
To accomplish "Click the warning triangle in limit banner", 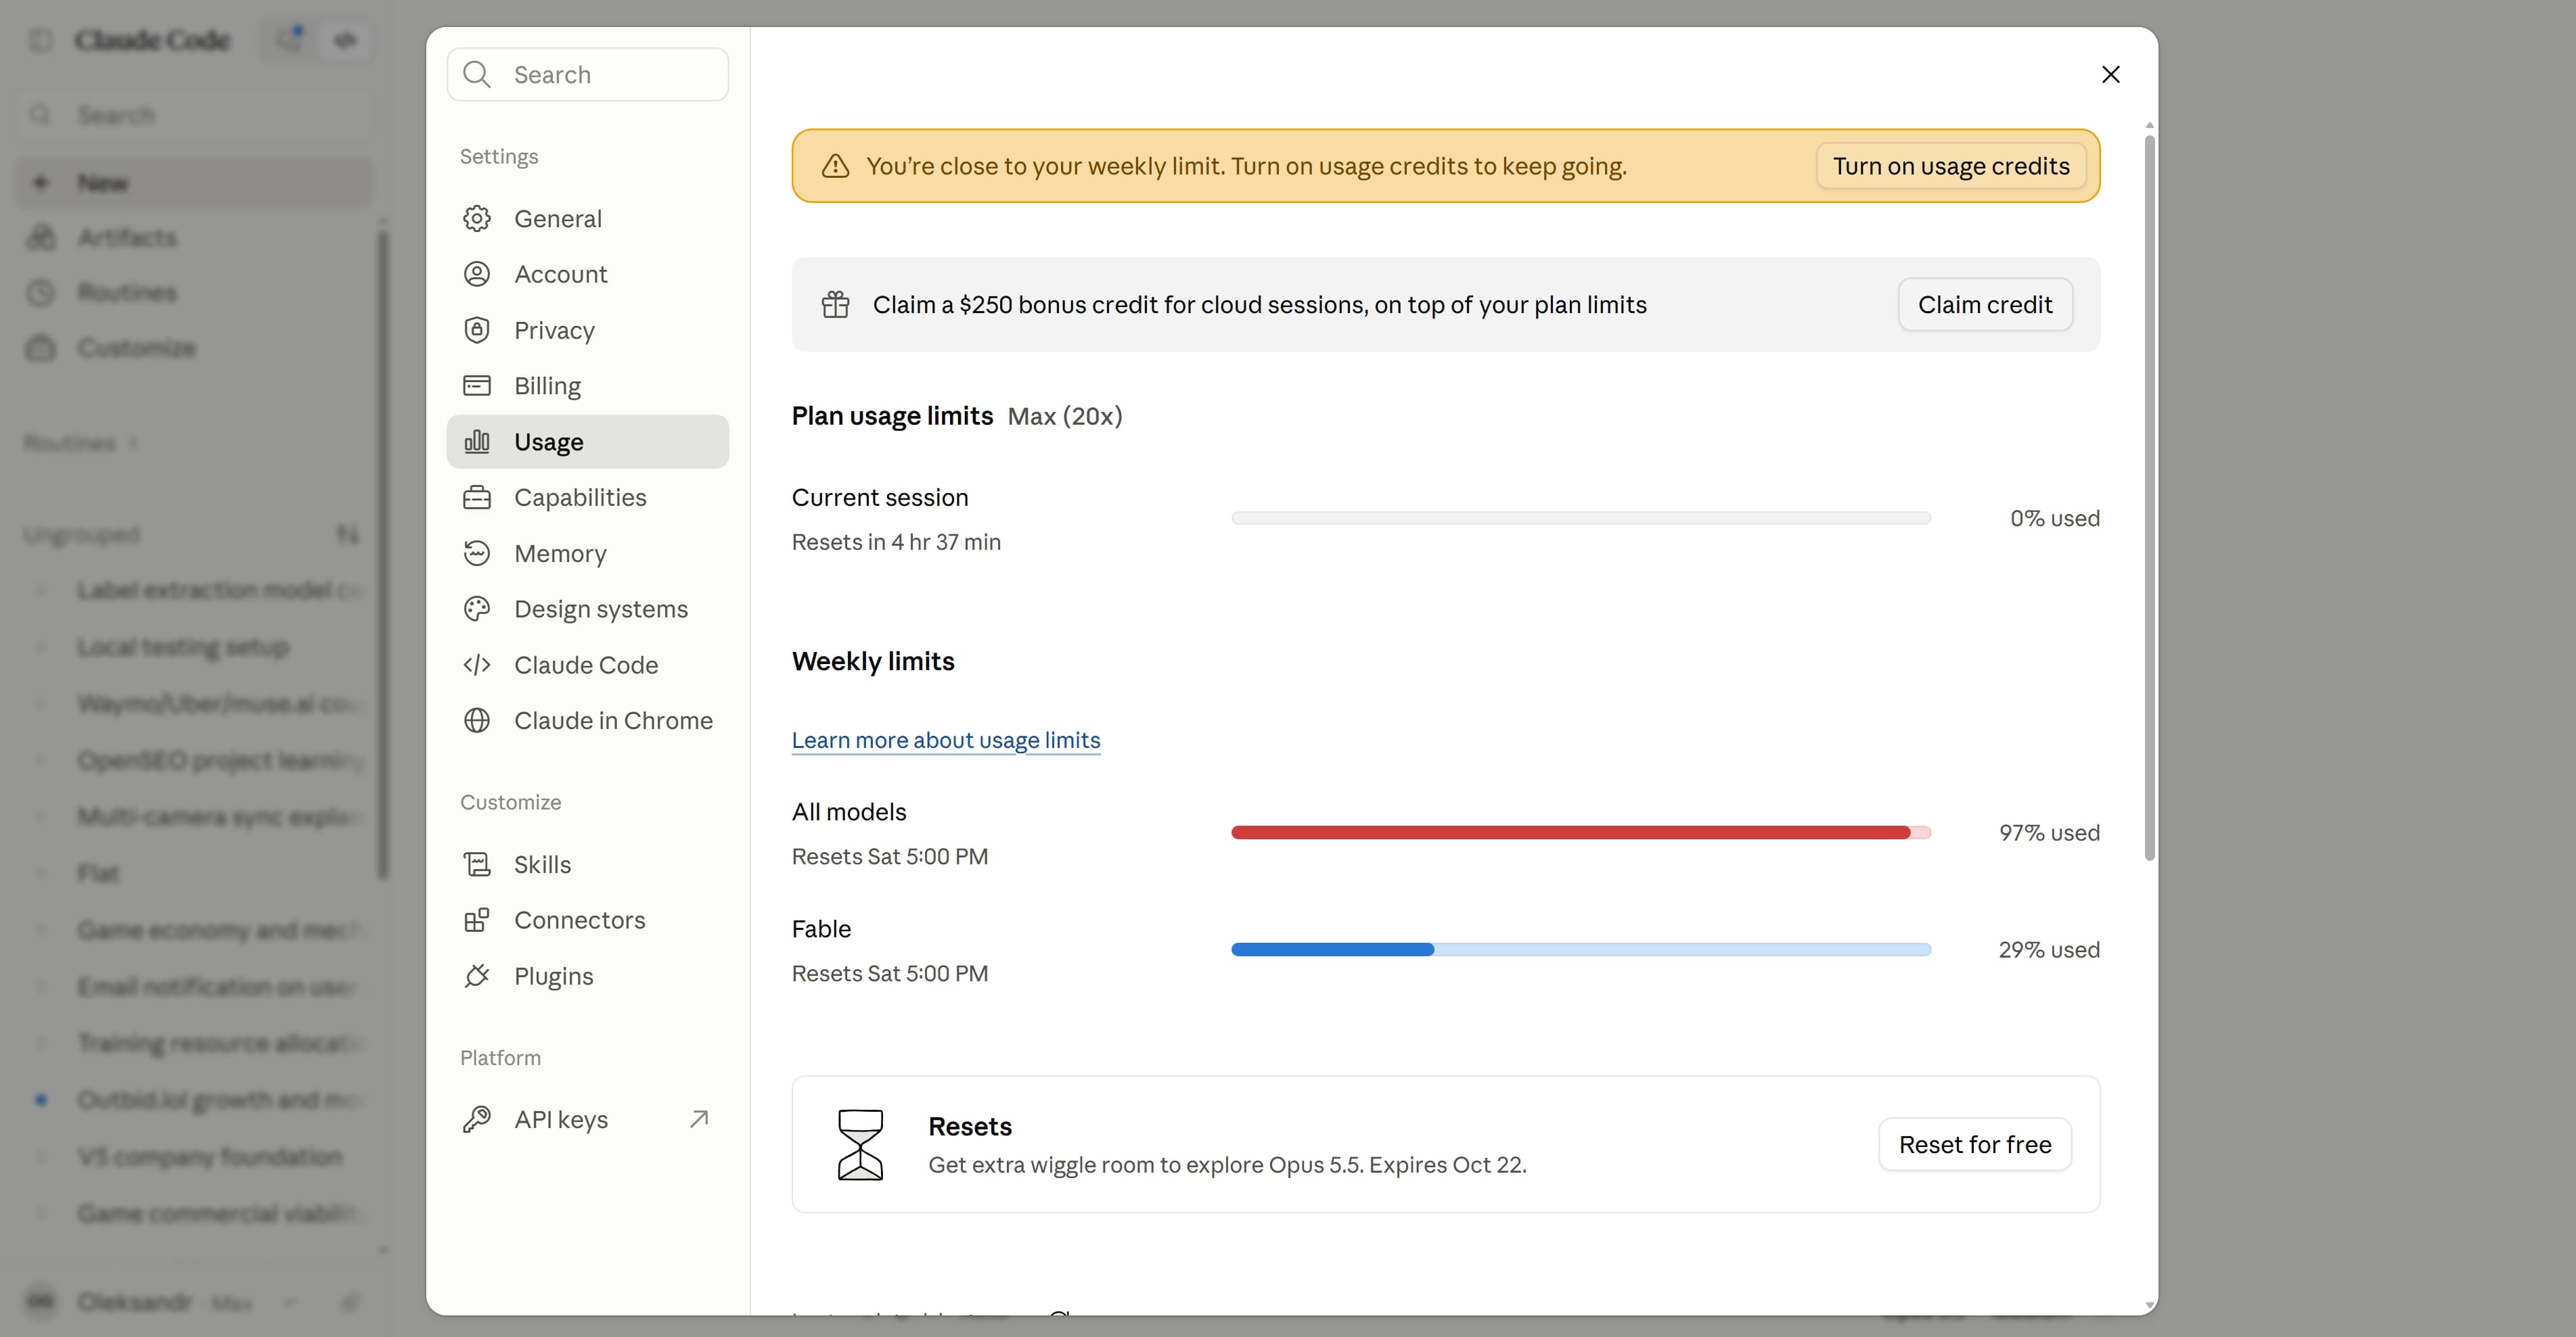I will 835,166.
